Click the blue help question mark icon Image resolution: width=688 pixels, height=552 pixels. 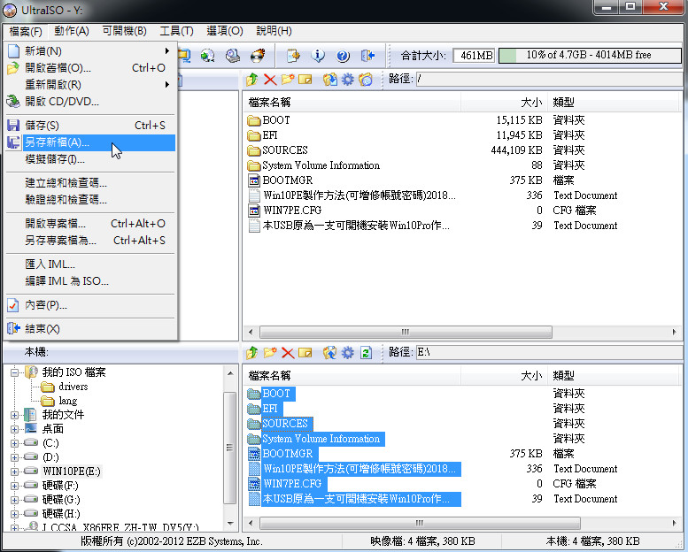point(343,55)
